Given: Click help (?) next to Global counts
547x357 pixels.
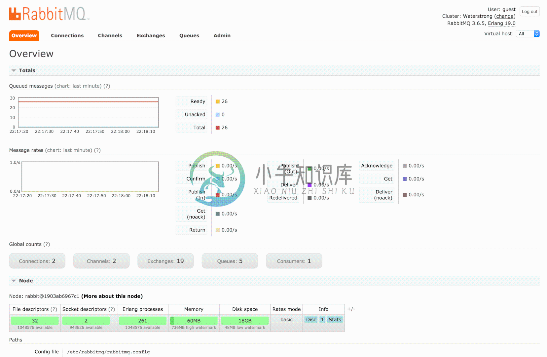Looking at the screenshot, I should click(47, 244).
